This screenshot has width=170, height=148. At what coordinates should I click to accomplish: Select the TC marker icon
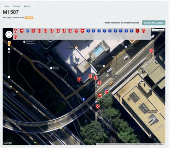[16, 37]
